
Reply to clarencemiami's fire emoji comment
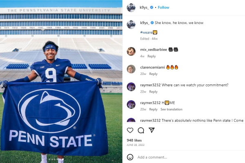click(153, 74)
